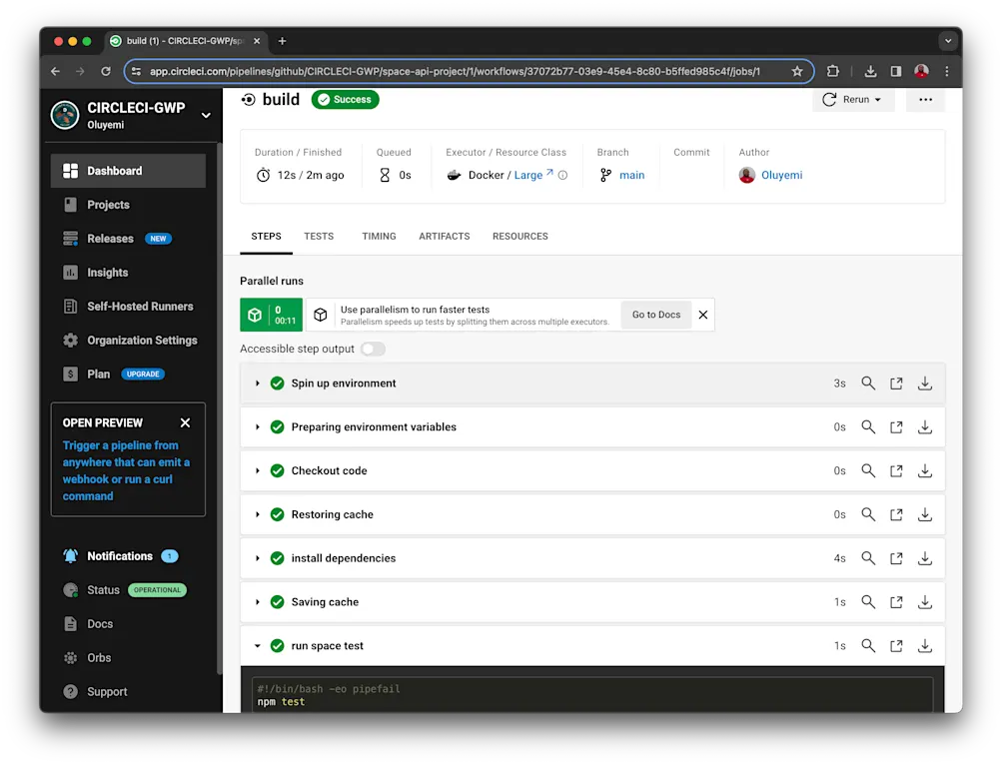Click the Go to Docs button
The height and width of the screenshot is (765, 1002).
coord(656,315)
